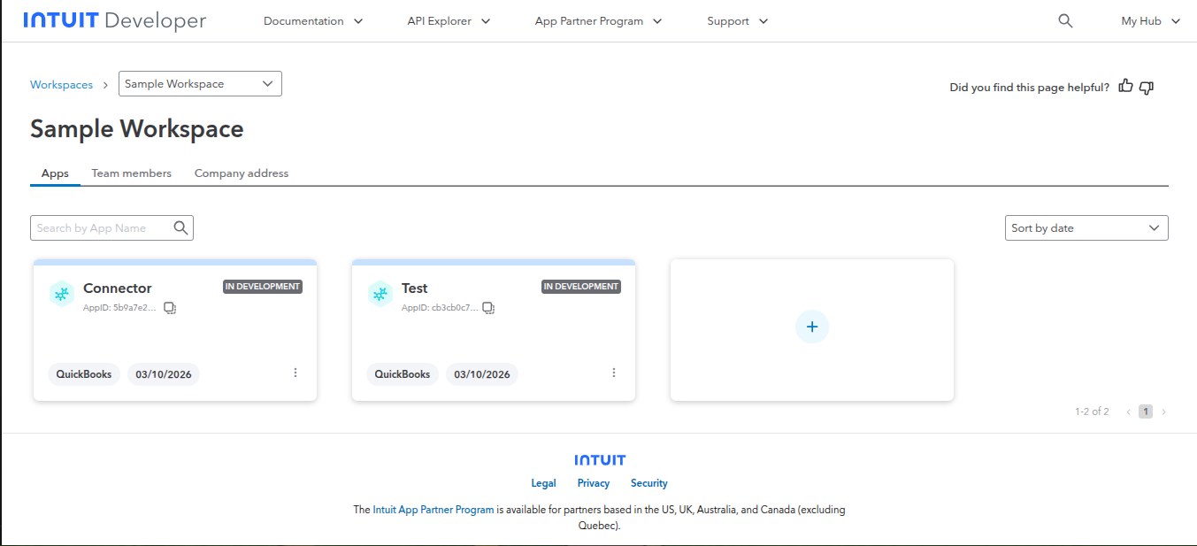Copy the Test app ID
The height and width of the screenshot is (546, 1197).
[488, 308]
